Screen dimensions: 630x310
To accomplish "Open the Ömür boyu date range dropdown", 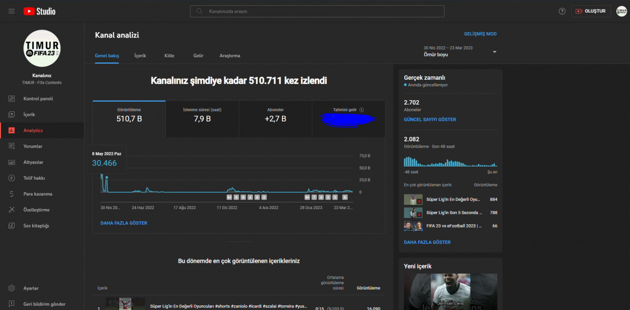I will [460, 51].
